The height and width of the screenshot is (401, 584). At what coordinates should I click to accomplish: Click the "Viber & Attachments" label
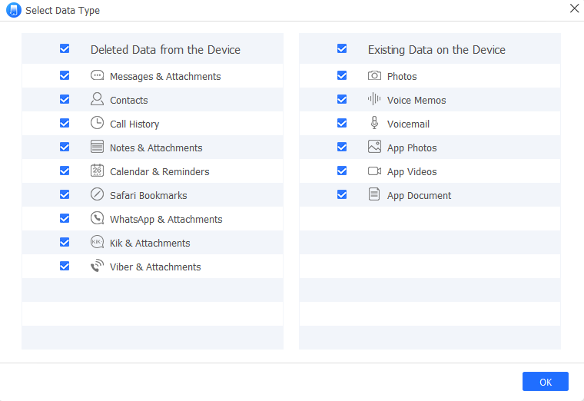155,267
